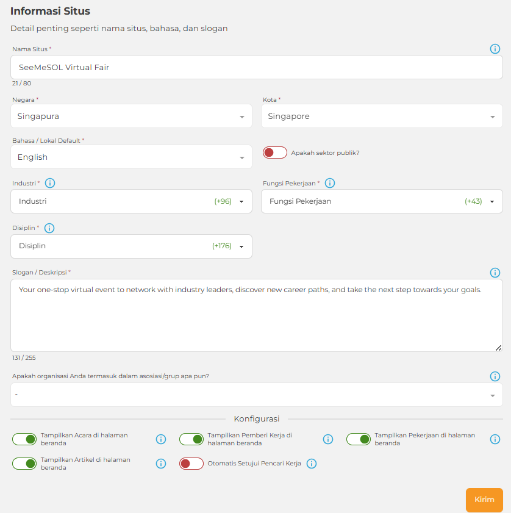
Task: Expand the Industri multi-select dropdown
Action: [131, 201]
